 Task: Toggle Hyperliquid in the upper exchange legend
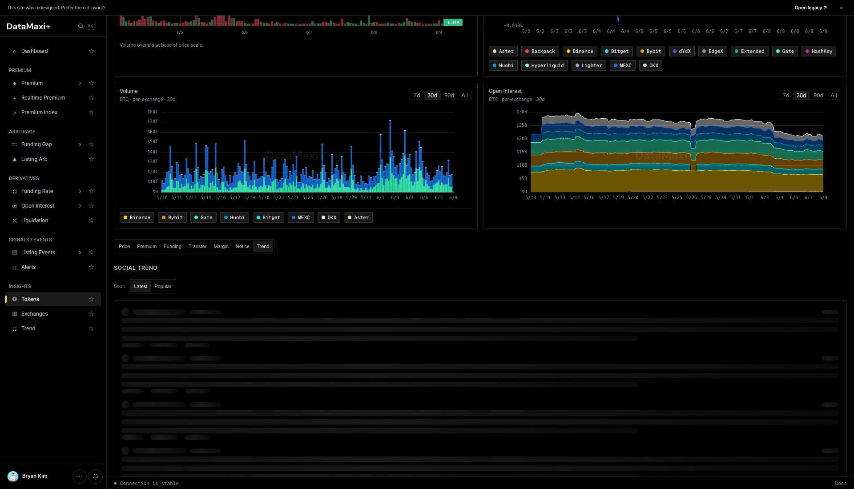(x=544, y=65)
